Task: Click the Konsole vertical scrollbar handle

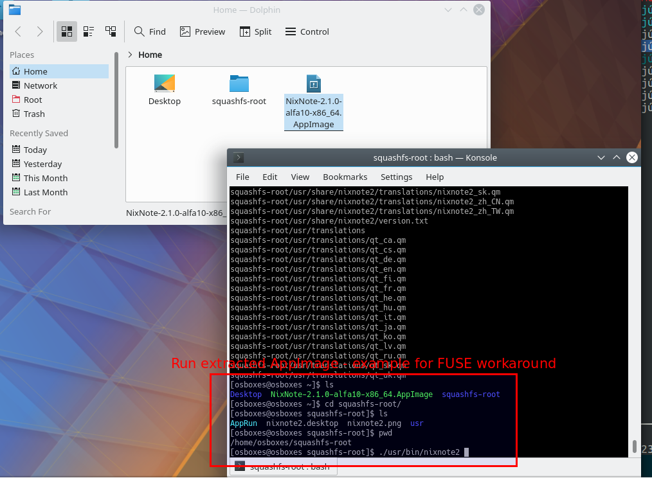Action: click(x=635, y=447)
